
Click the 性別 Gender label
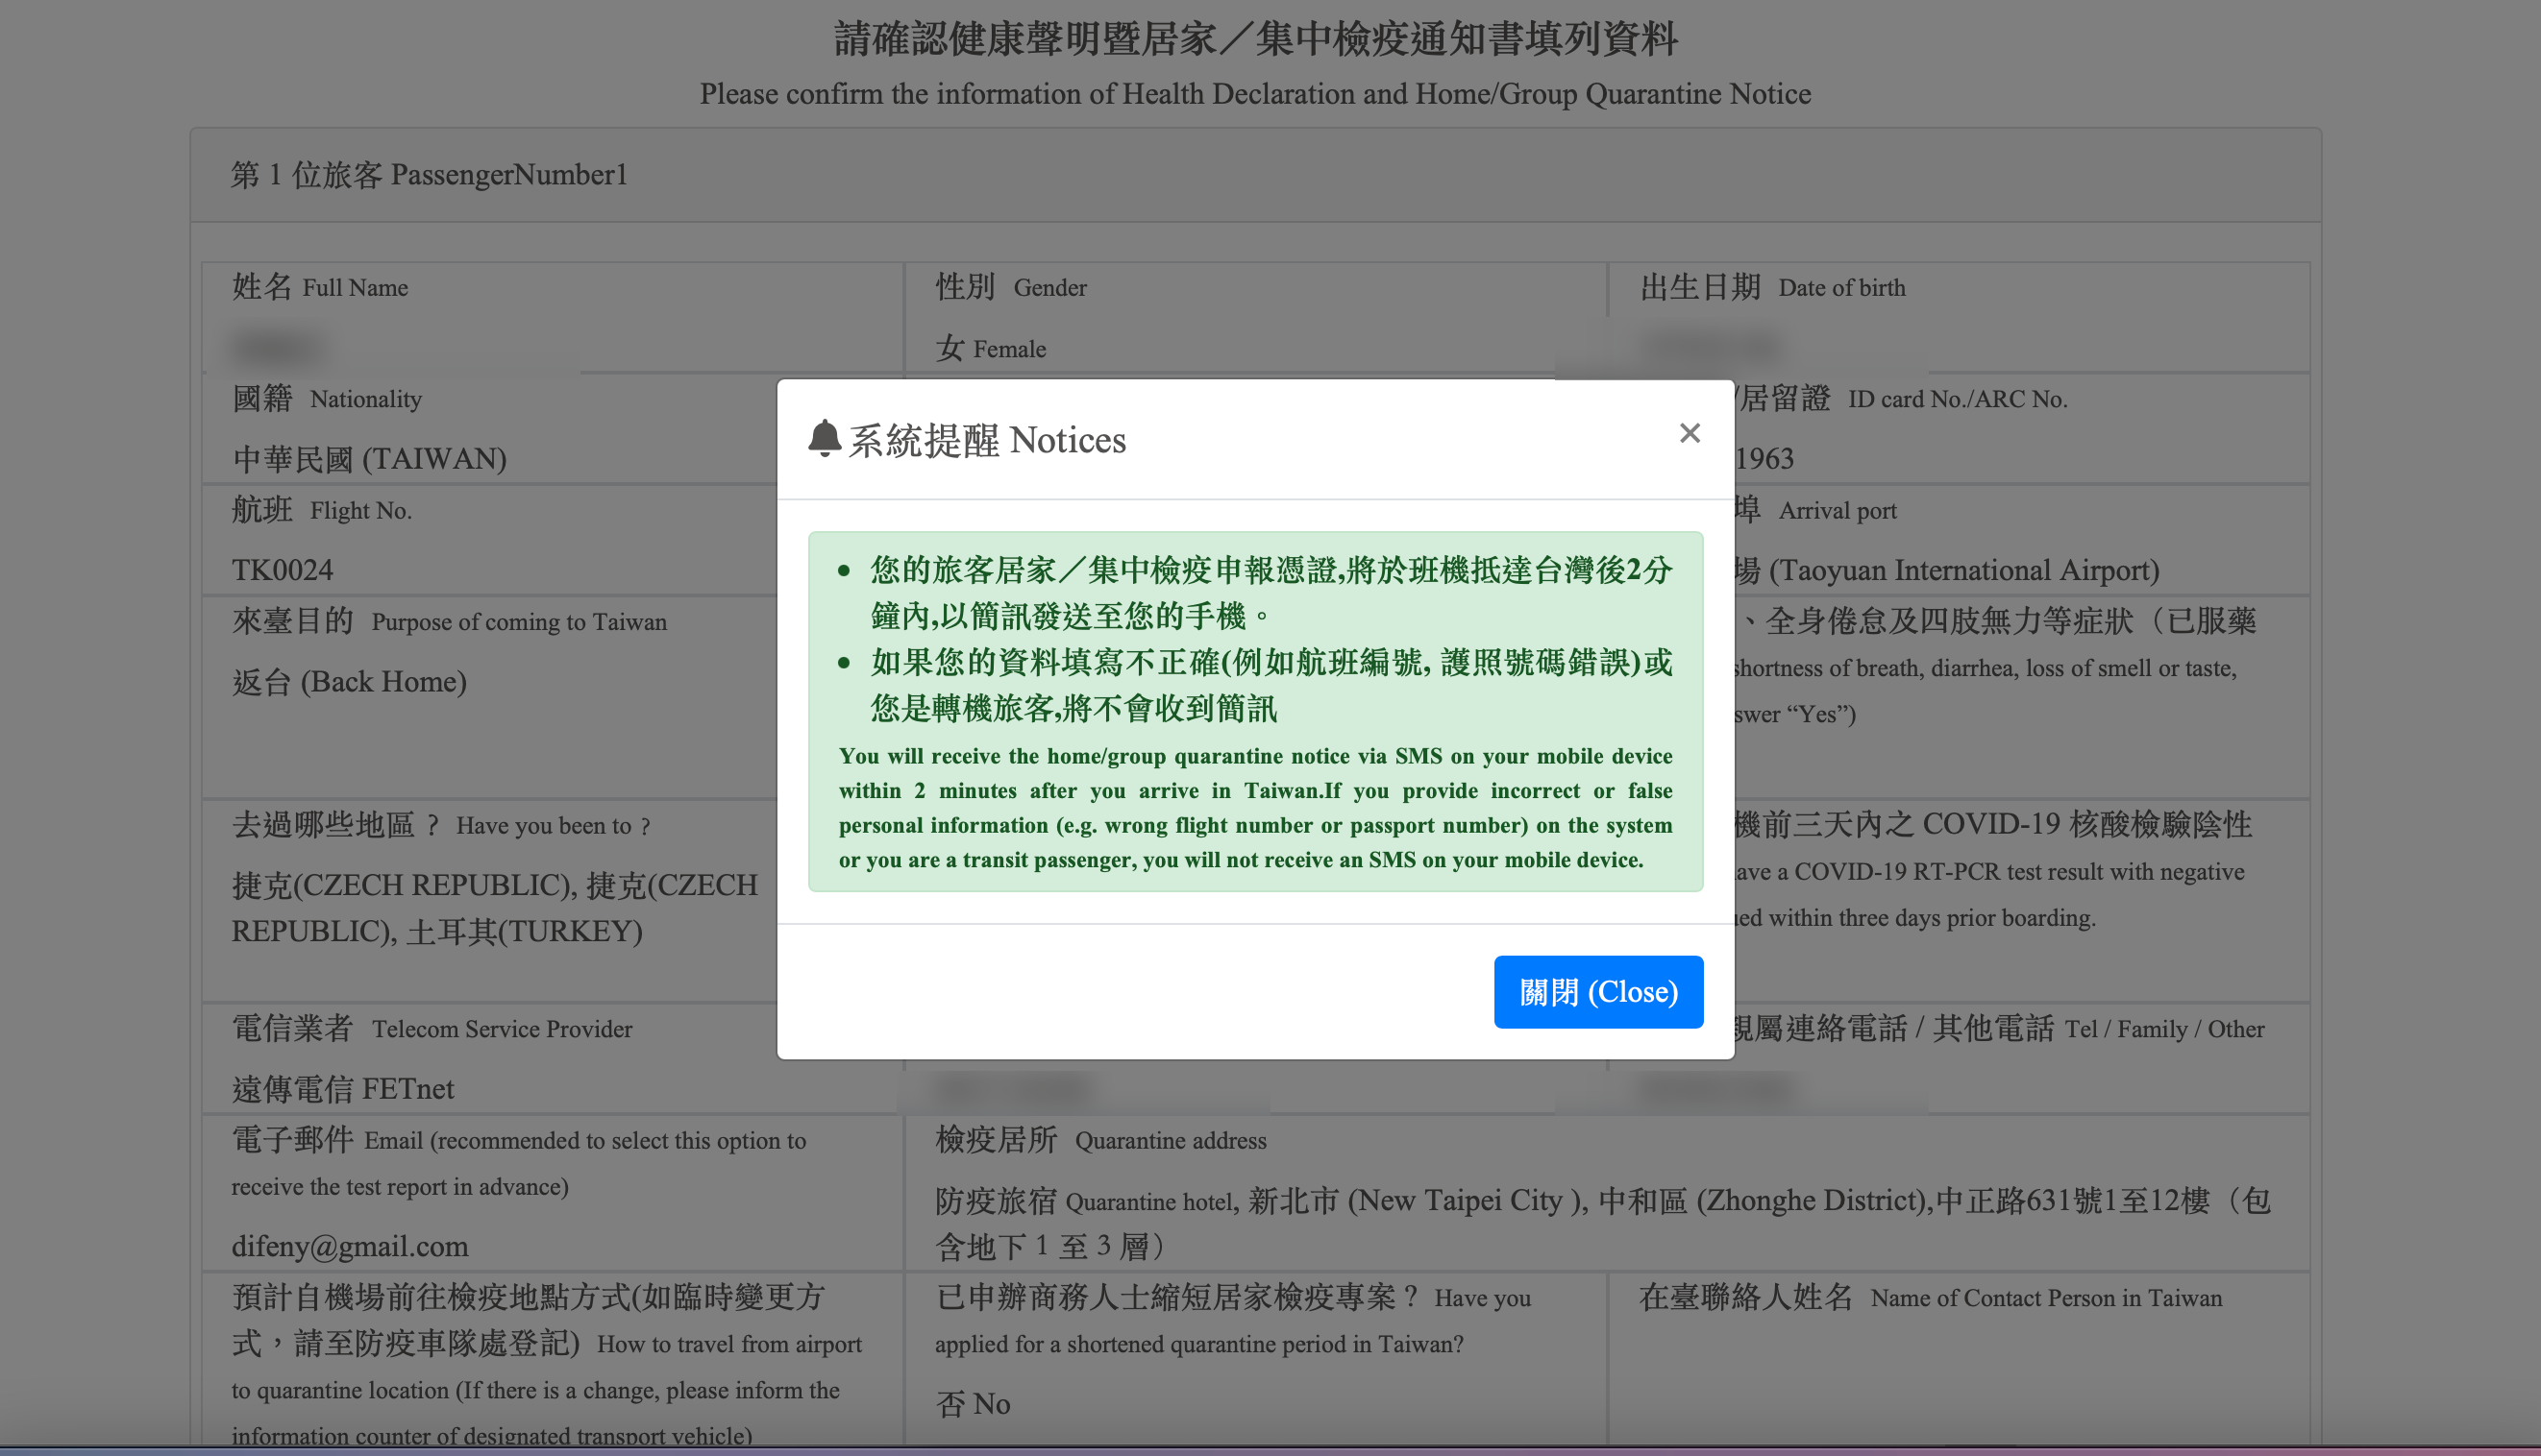pos(1010,287)
